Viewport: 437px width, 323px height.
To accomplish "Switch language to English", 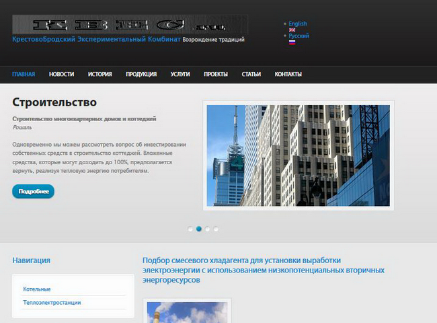I will pos(298,24).
